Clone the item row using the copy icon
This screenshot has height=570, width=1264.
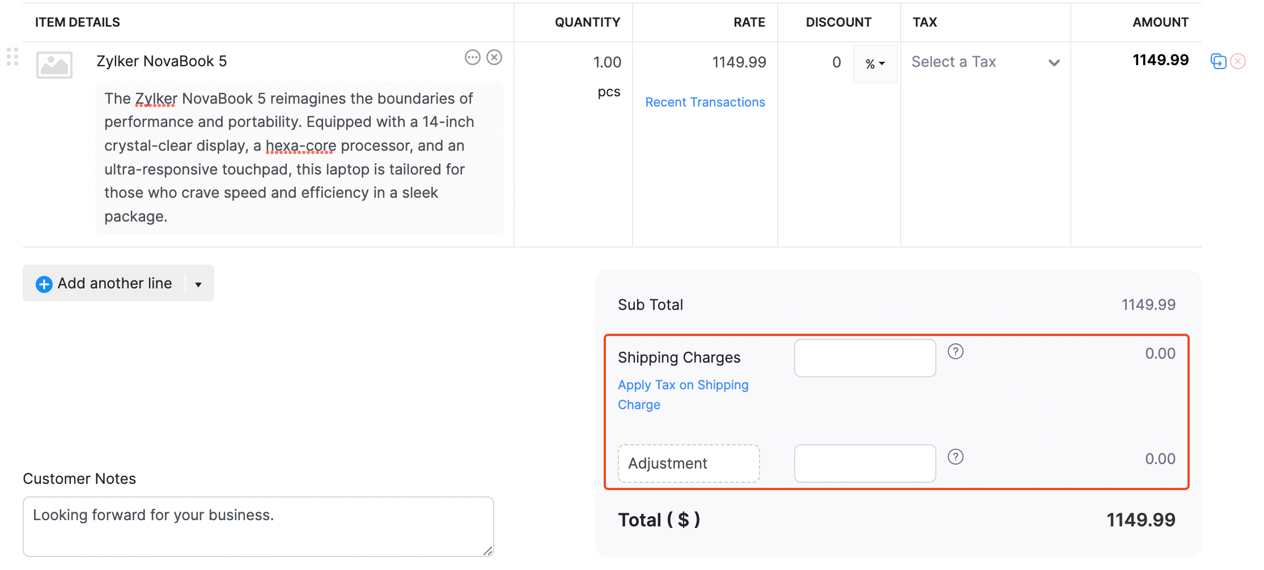point(1218,61)
